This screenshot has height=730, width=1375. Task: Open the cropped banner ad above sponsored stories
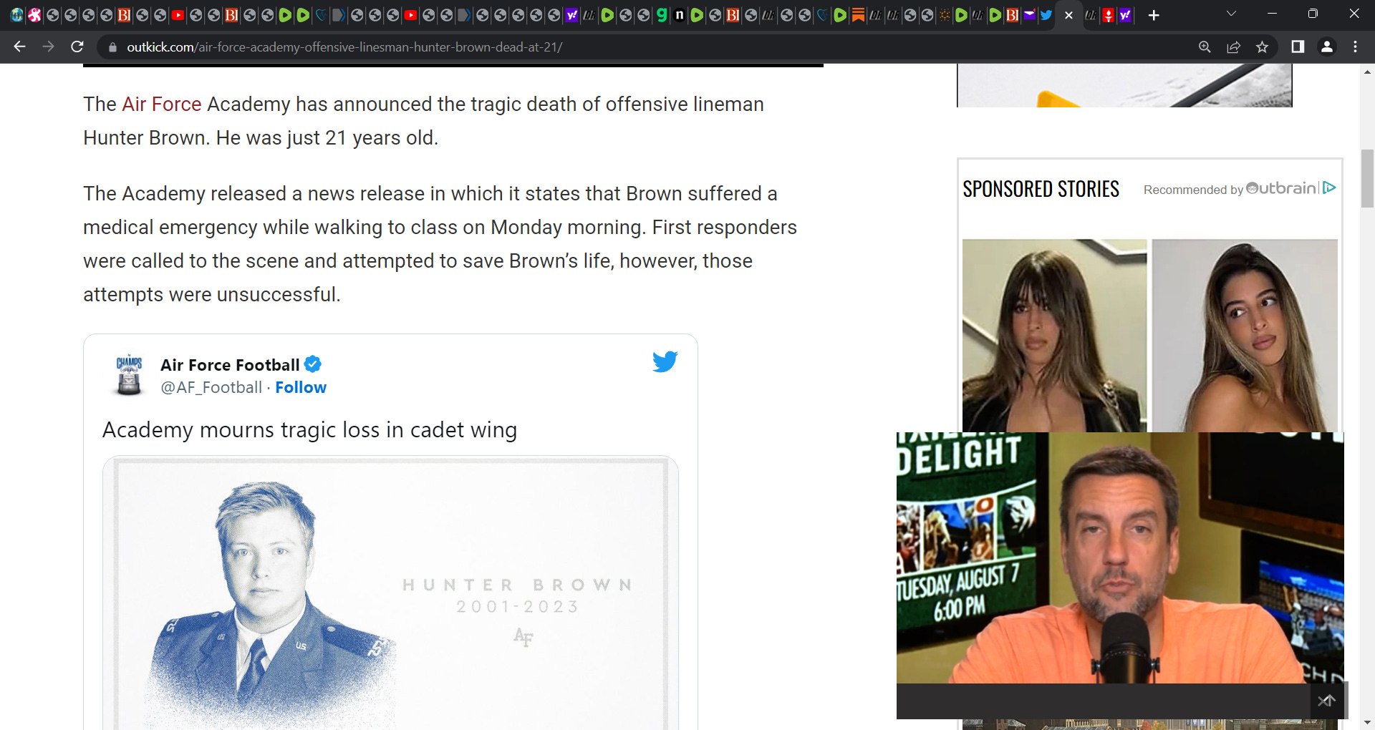1124,85
